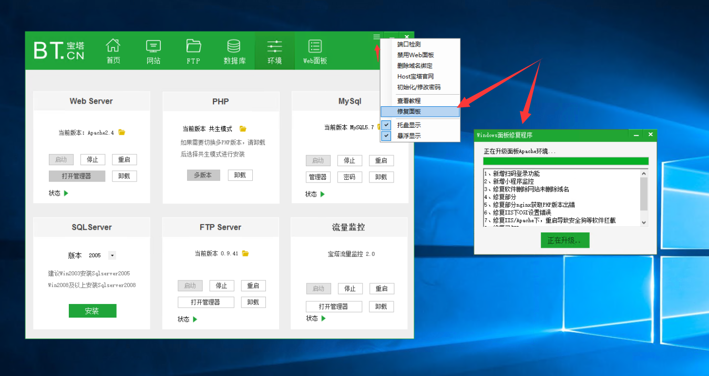The width and height of the screenshot is (709, 376).
Task: Click the text 当前版本: Apache2.4
Action: click(86, 133)
